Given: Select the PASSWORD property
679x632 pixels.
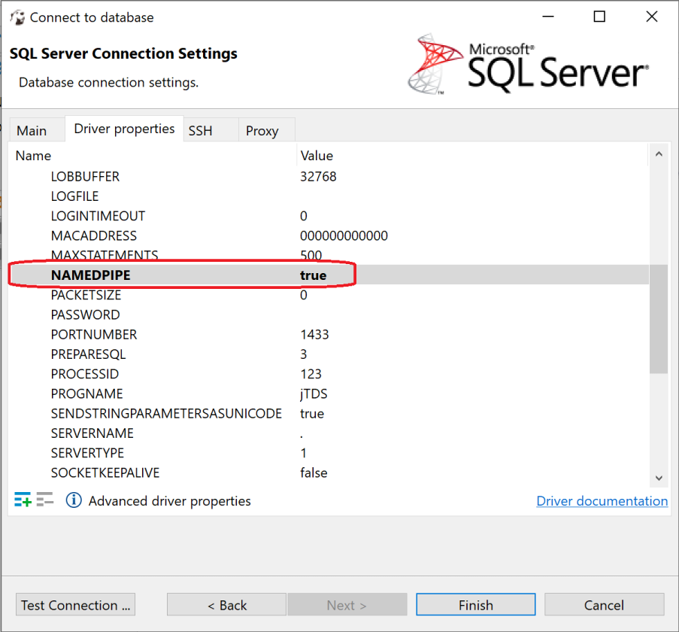Looking at the screenshot, I should 85,314.
